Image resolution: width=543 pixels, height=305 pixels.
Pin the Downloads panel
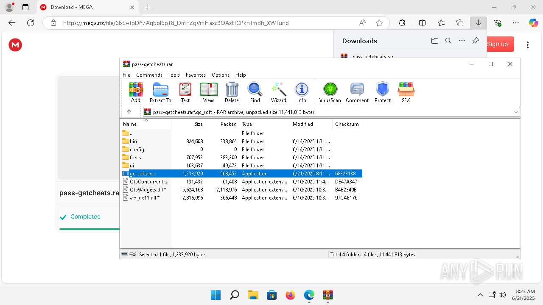pos(476,41)
